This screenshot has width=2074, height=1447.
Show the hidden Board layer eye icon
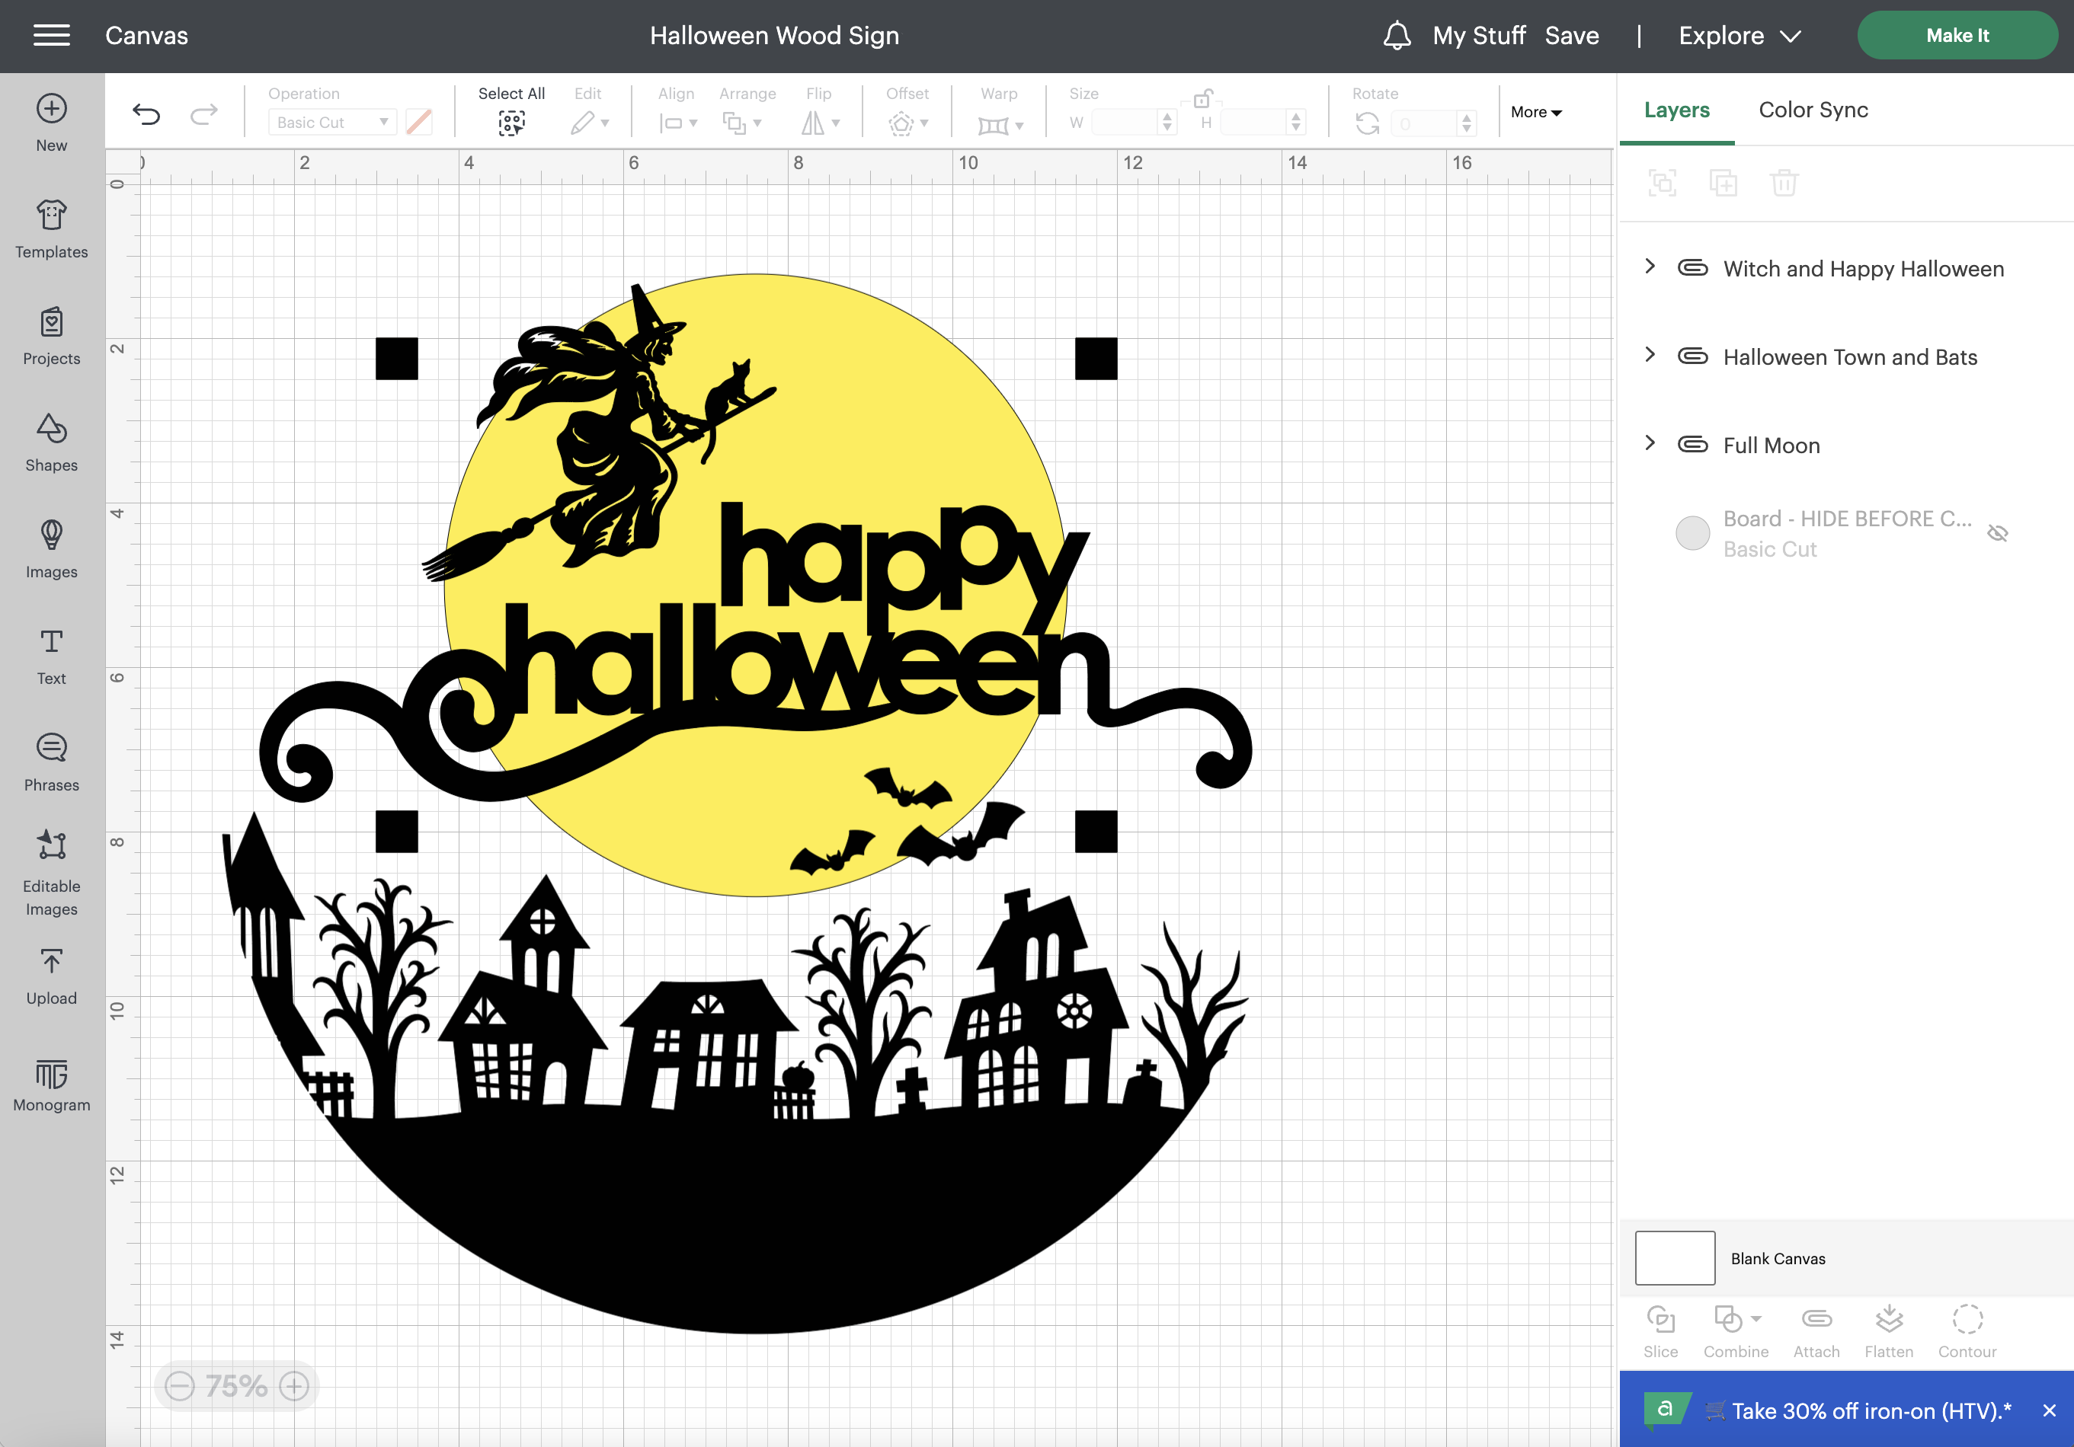coord(1997,533)
